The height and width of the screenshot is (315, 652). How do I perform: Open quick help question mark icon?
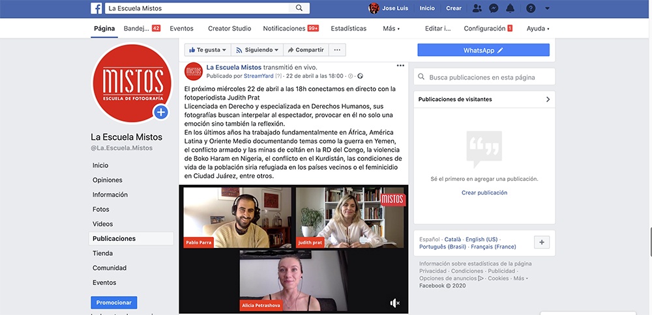pos(531,8)
